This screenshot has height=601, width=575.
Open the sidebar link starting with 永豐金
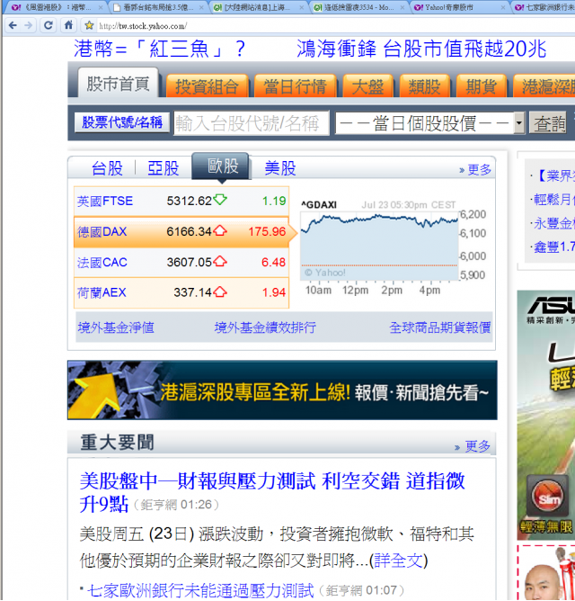click(x=554, y=223)
